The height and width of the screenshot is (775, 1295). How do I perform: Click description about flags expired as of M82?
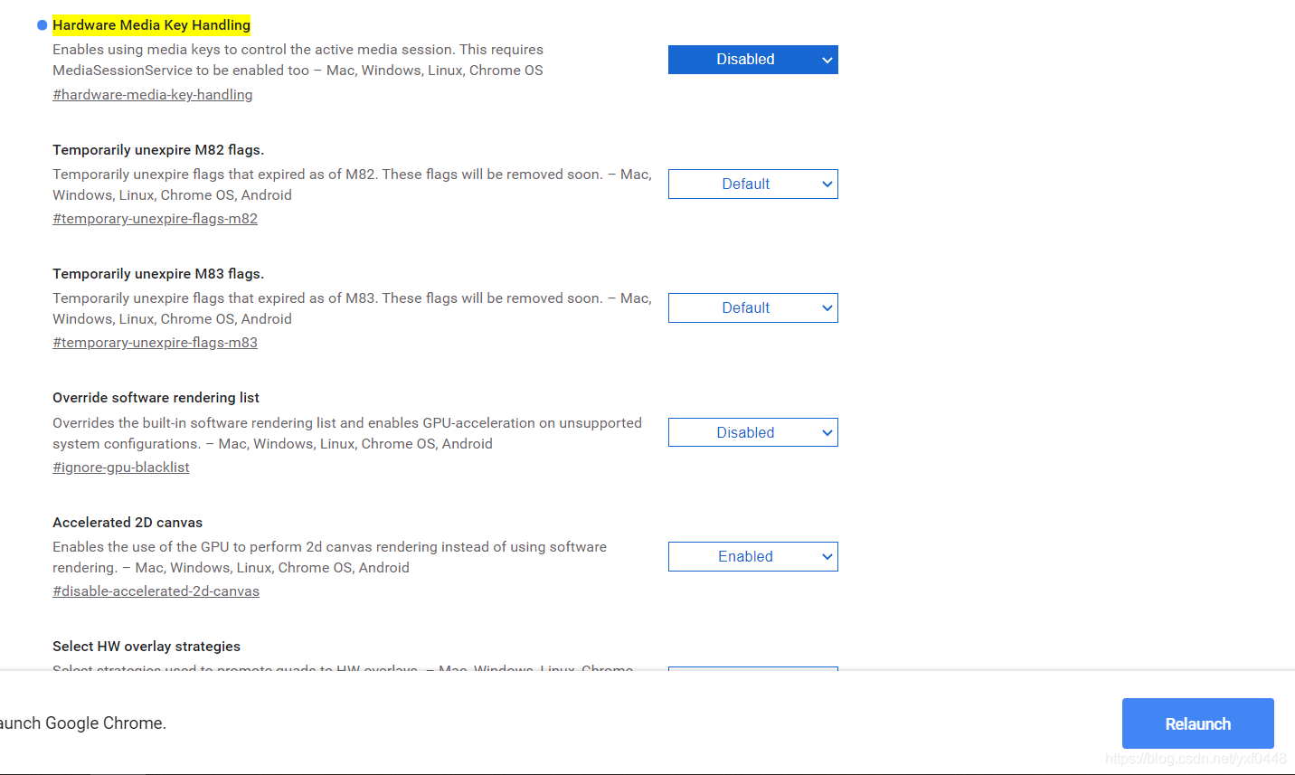[x=352, y=184]
